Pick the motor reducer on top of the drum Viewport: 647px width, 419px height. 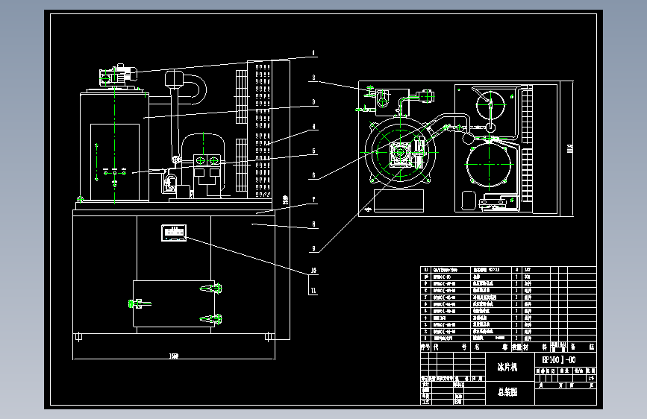[118, 75]
